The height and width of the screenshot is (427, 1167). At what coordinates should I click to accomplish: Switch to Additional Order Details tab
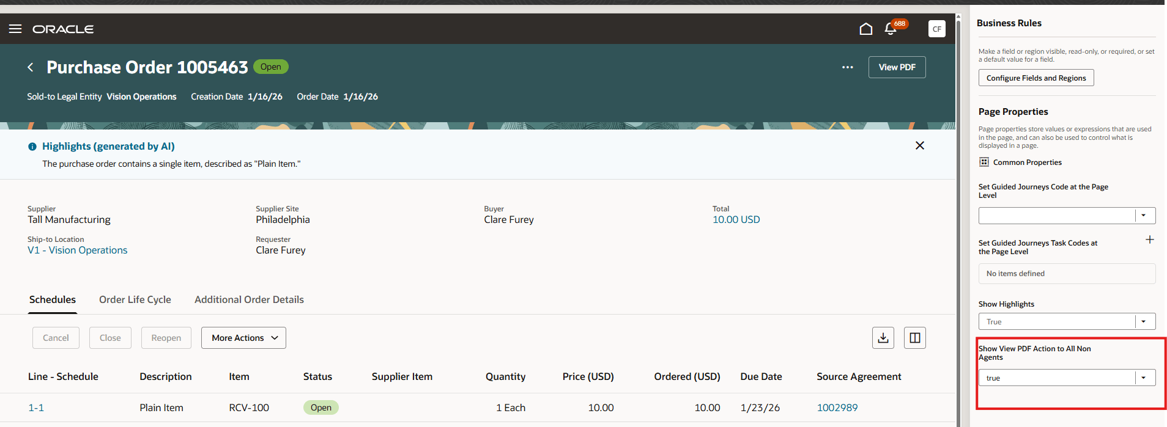click(249, 299)
